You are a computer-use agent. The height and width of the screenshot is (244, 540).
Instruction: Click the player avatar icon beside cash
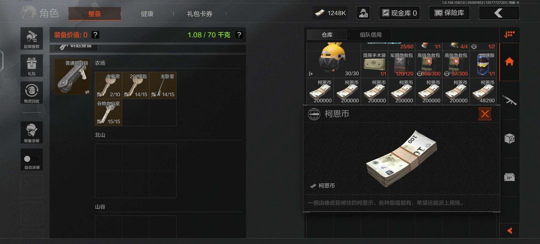click(x=363, y=13)
